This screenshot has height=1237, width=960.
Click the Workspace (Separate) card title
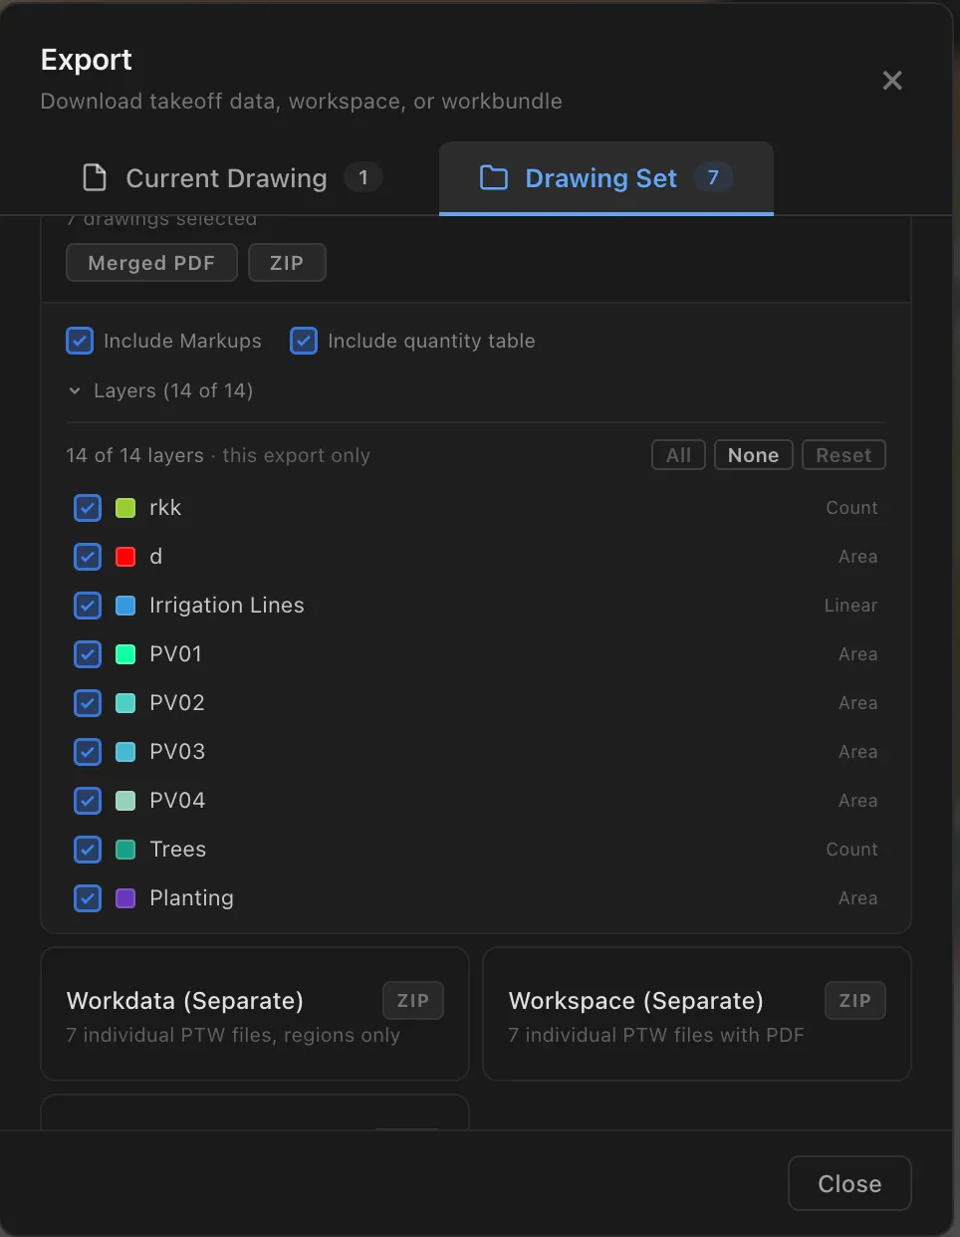[636, 1001]
